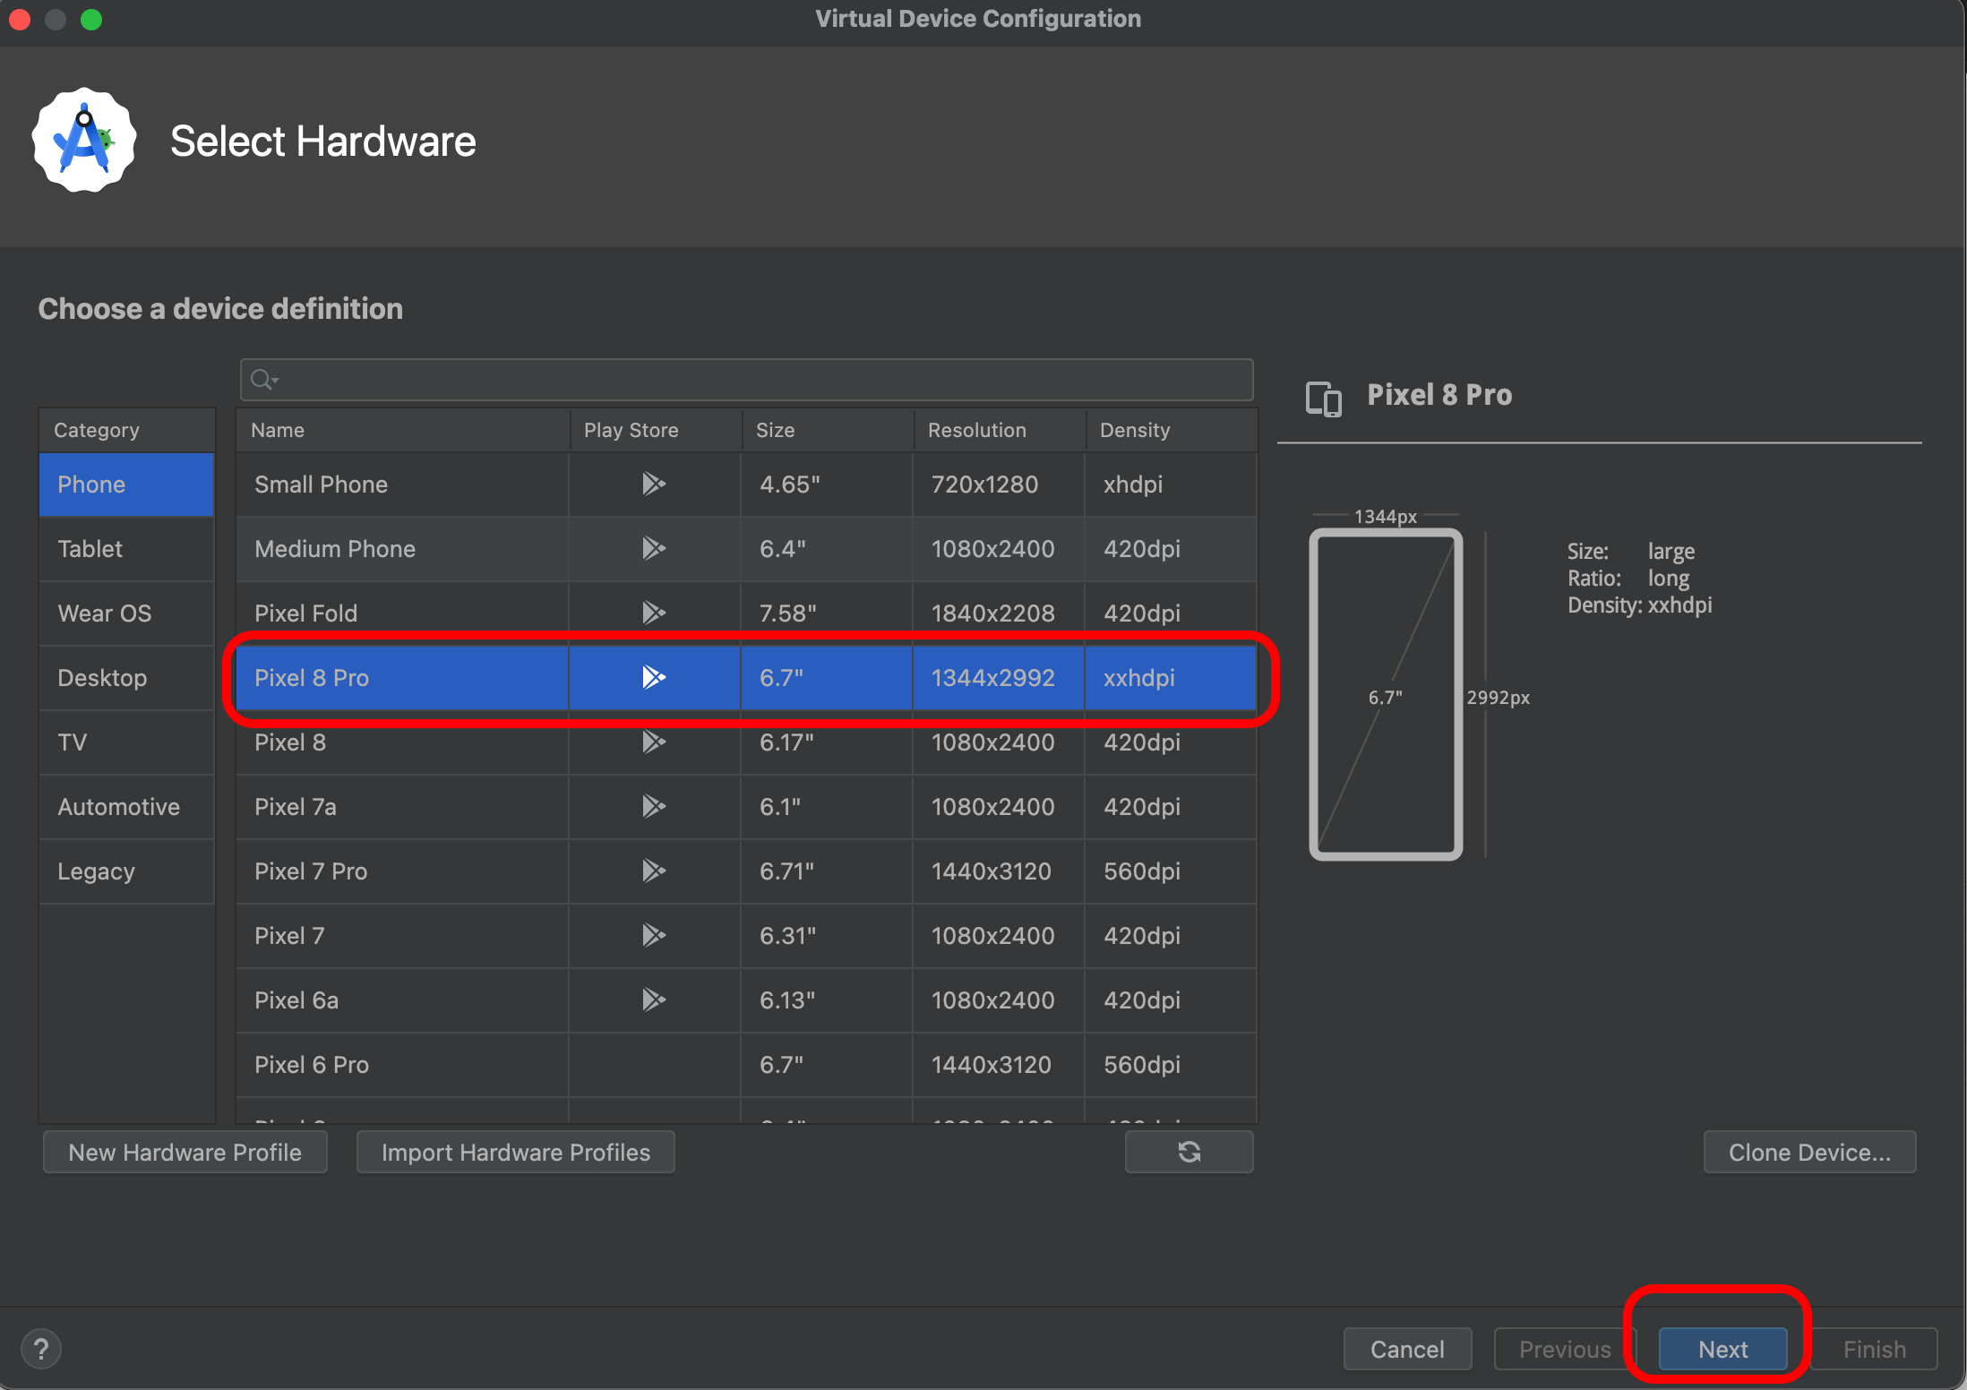This screenshot has width=1967, height=1390.
Task: Click Play Store icon in Pixel 6a row
Action: tap(653, 1000)
